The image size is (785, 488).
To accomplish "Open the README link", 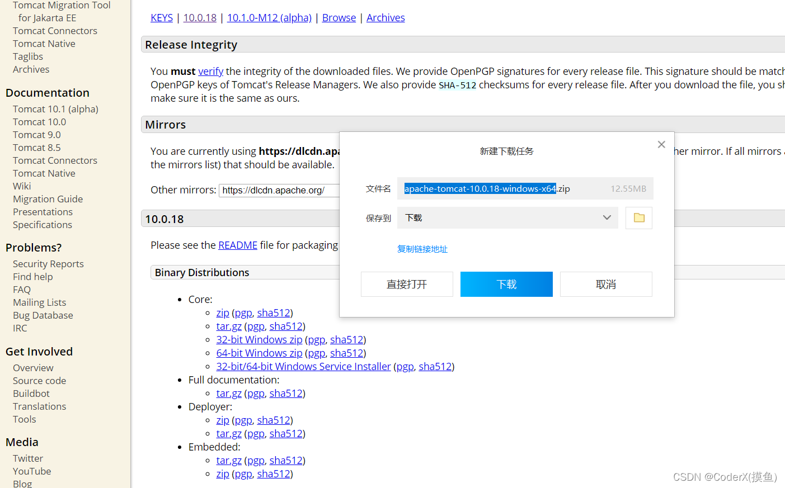I will (x=238, y=245).
